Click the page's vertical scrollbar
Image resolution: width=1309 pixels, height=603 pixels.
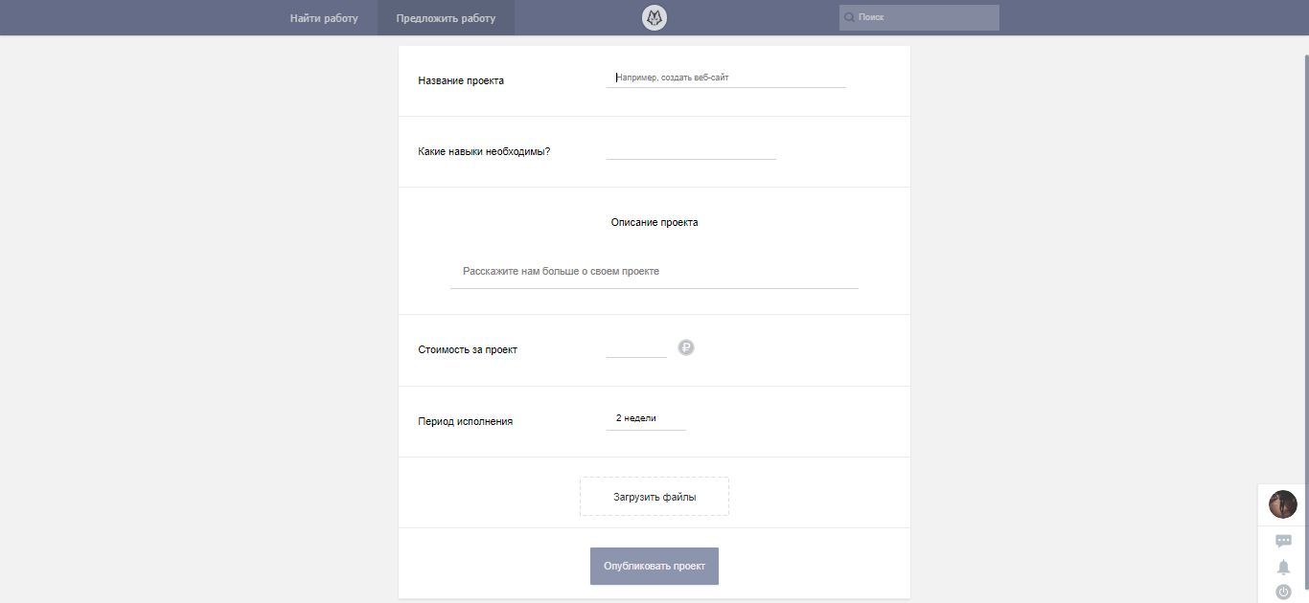point(1304,287)
